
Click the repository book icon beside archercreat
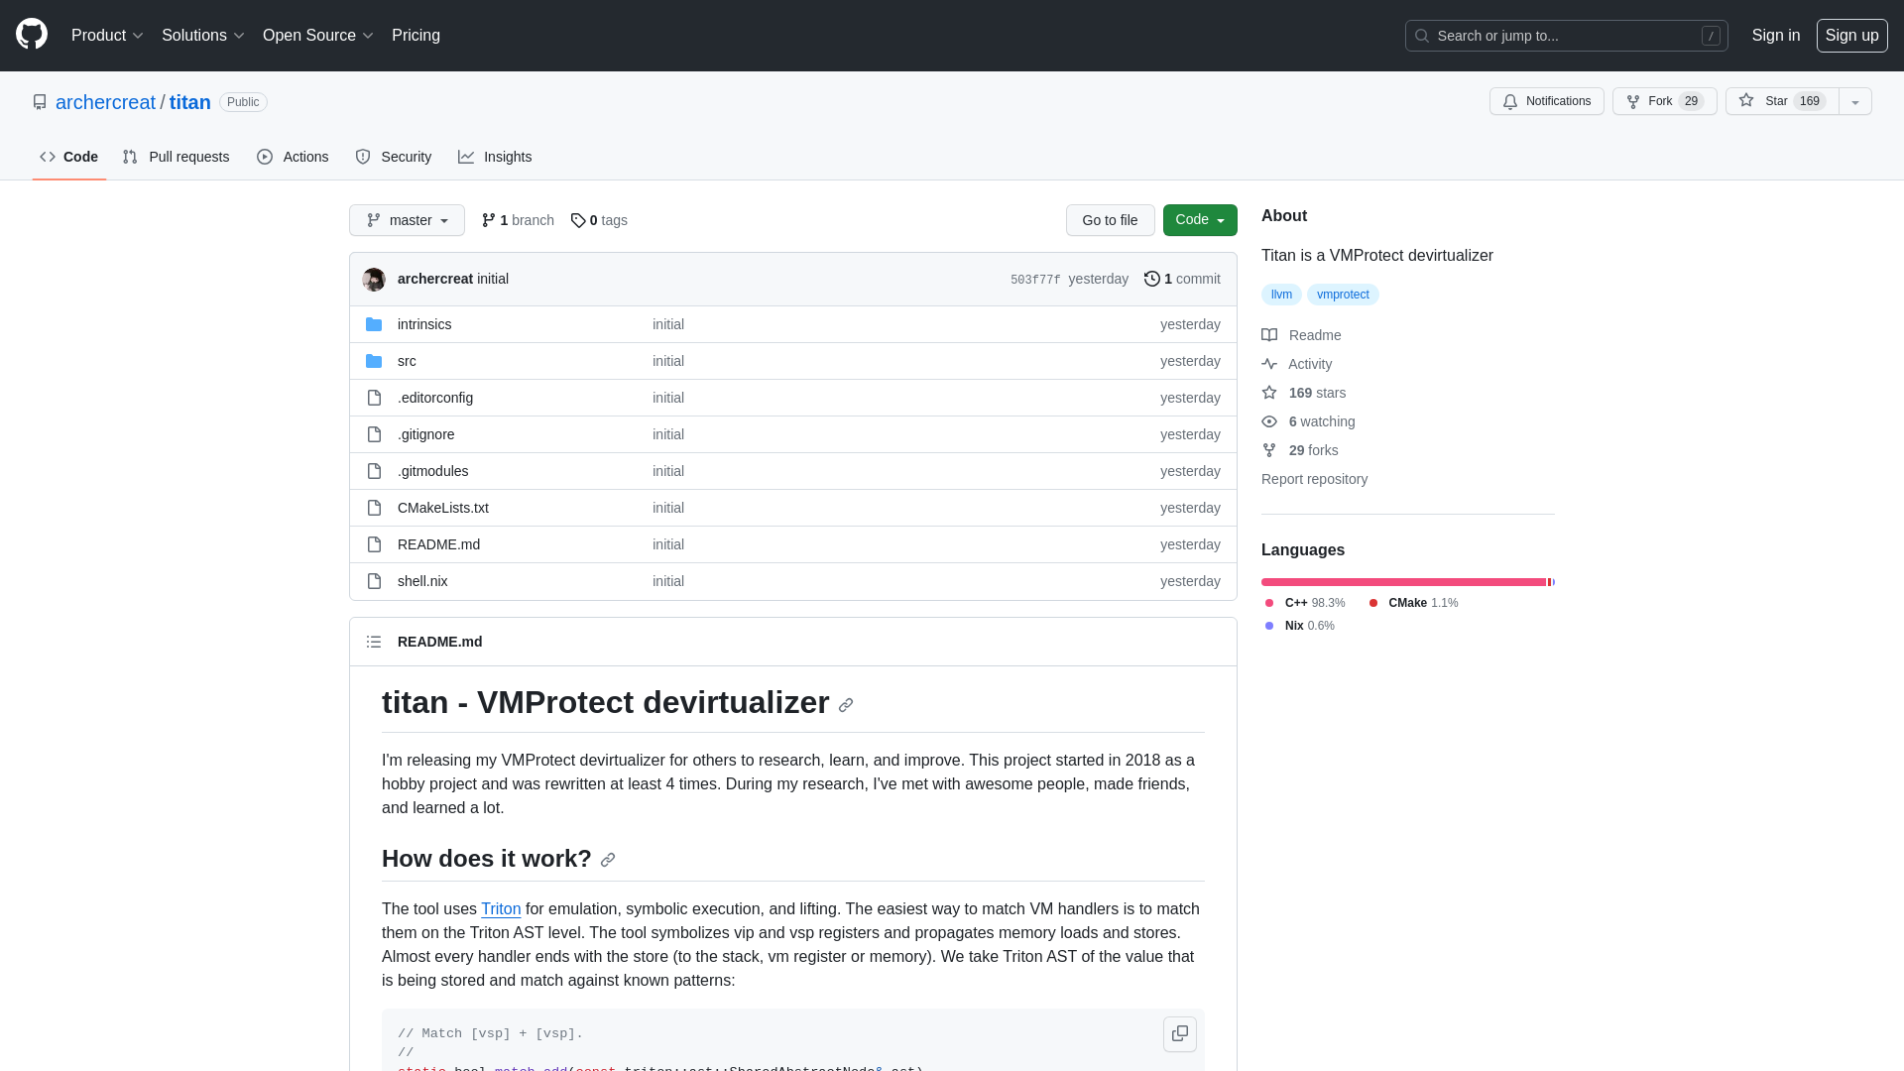click(x=40, y=102)
